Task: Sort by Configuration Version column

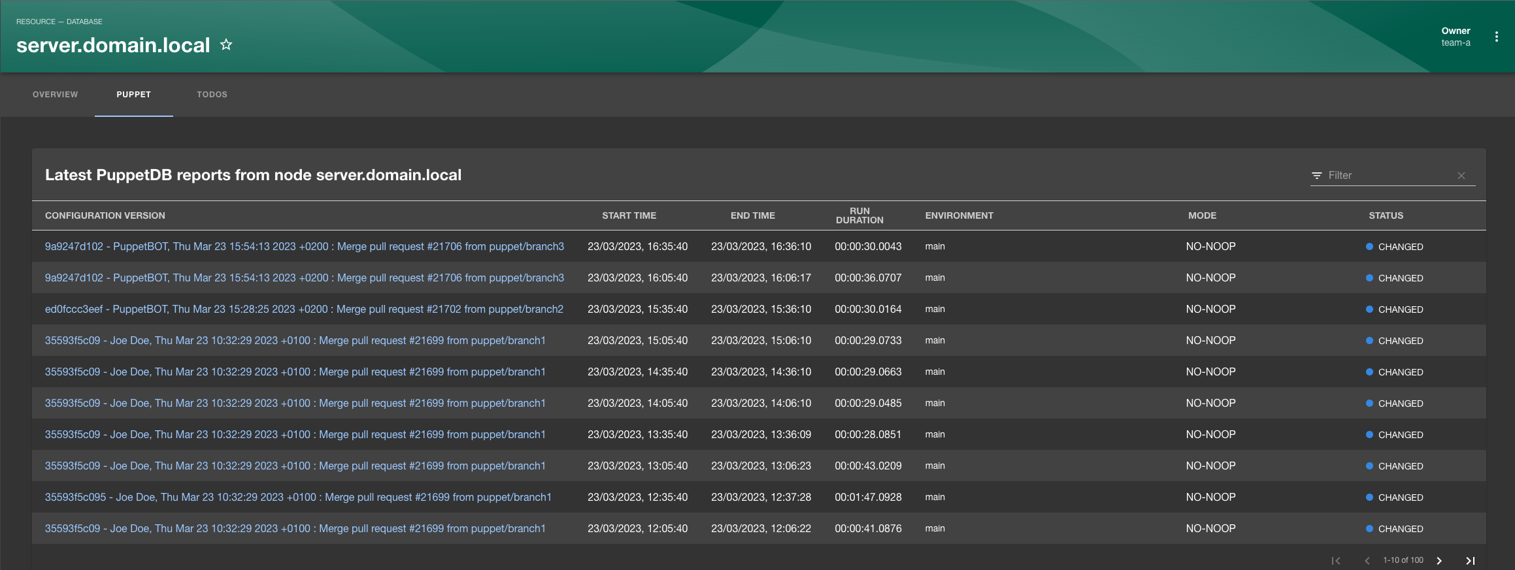Action: (105, 215)
